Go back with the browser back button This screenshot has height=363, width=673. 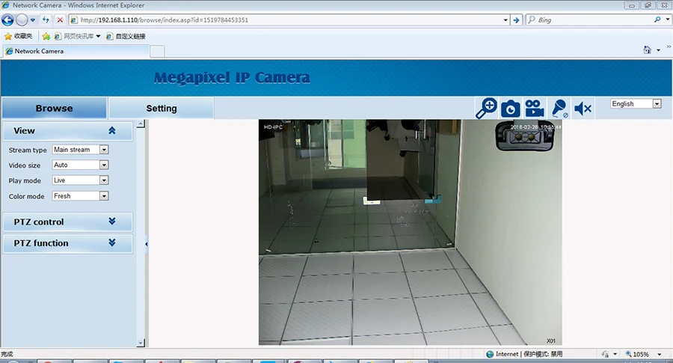coord(7,19)
